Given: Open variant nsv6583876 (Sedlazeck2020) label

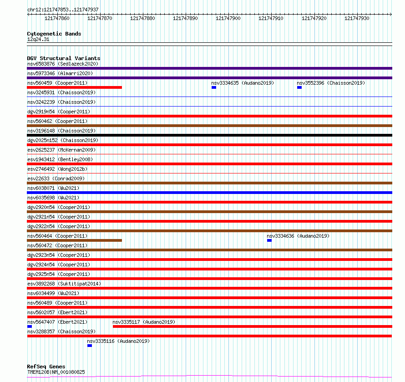Looking at the screenshot, I should tap(63, 64).
